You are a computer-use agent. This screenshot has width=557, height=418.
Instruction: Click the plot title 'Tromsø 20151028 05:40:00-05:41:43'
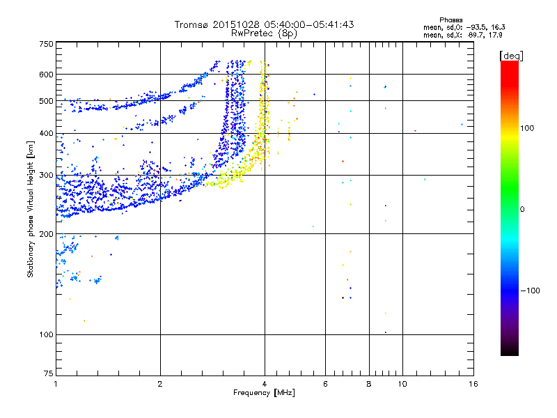click(264, 24)
